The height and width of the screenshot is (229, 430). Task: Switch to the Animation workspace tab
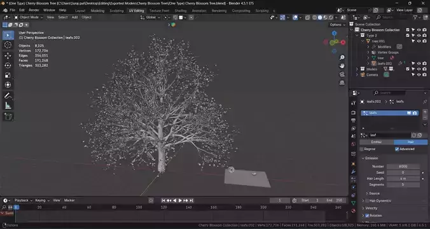[x=199, y=11]
